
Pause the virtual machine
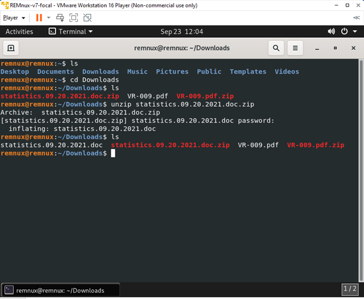(x=39, y=18)
